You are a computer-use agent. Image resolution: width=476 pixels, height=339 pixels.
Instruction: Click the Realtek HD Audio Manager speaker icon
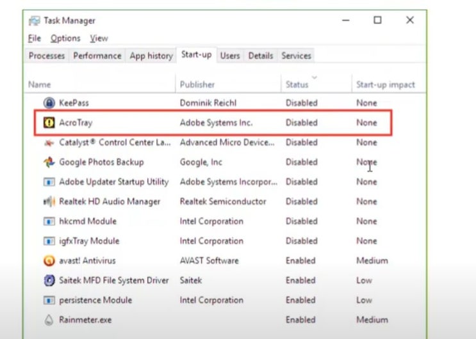pos(49,202)
